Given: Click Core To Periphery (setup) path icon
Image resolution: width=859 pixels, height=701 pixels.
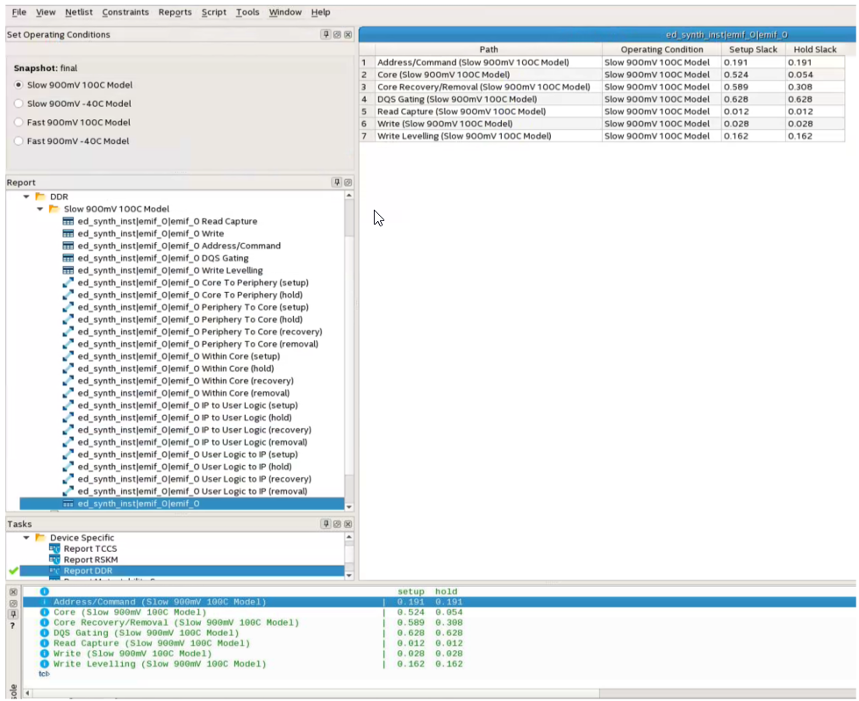Looking at the screenshot, I should click(x=68, y=283).
